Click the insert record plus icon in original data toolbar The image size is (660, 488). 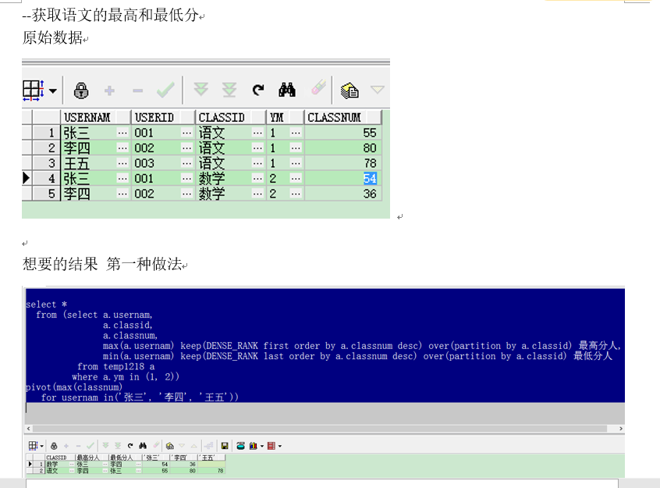coord(109,91)
